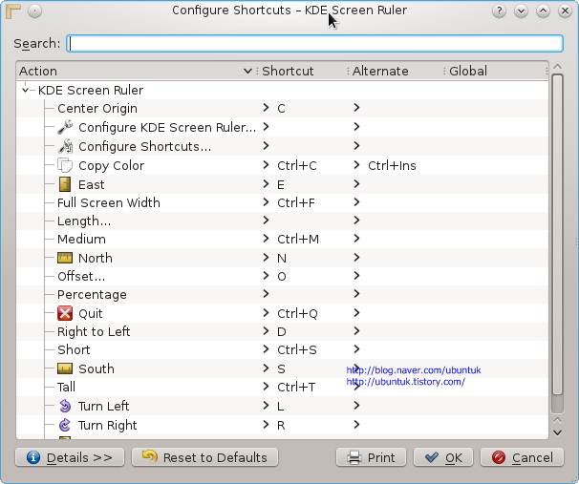Click the Global column header
Image resolution: width=579 pixels, height=484 pixels.
[x=496, y=71]
